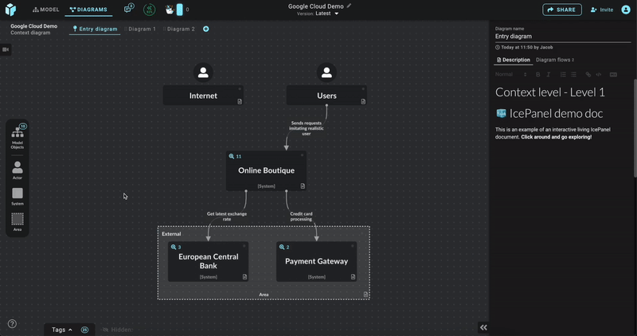Open the Version Latest dropdown
637x336 pixels.
(x=318, y=14)
